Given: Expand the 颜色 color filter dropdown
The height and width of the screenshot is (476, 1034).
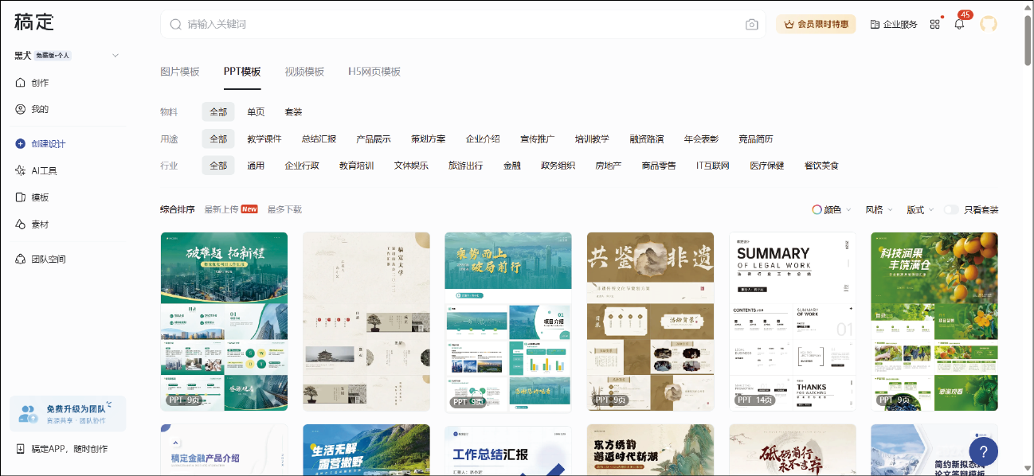Looking at the screenshot, I should 832,210.
